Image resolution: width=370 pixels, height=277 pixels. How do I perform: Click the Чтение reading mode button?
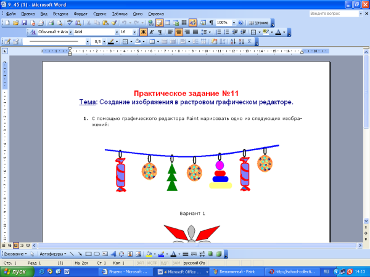click(x=258, y=23)
